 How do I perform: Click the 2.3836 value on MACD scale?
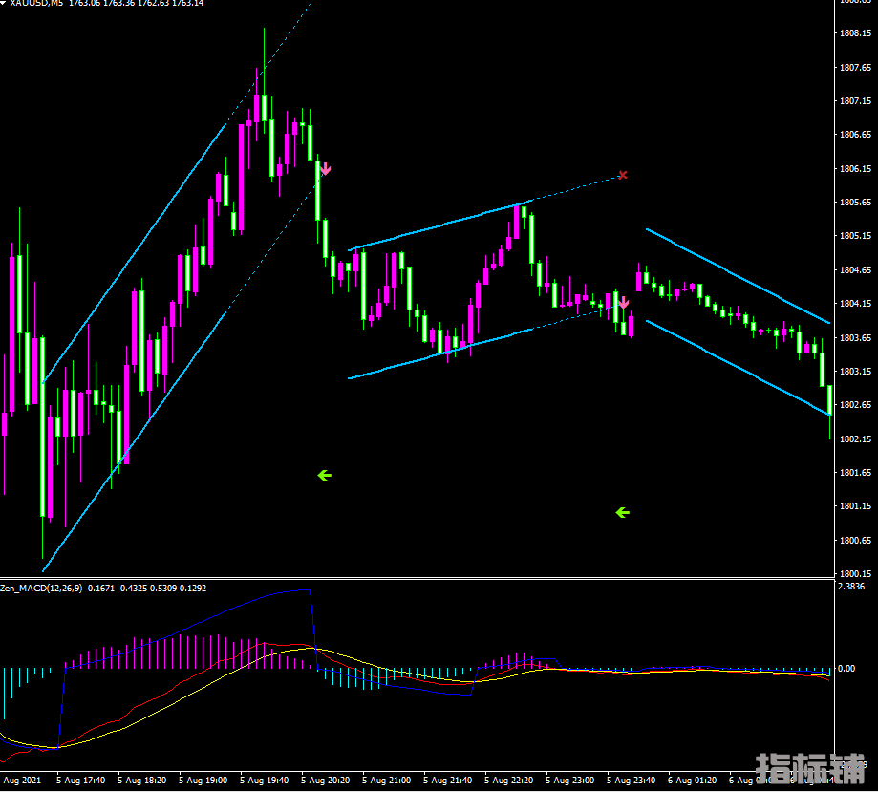point(850,587)
